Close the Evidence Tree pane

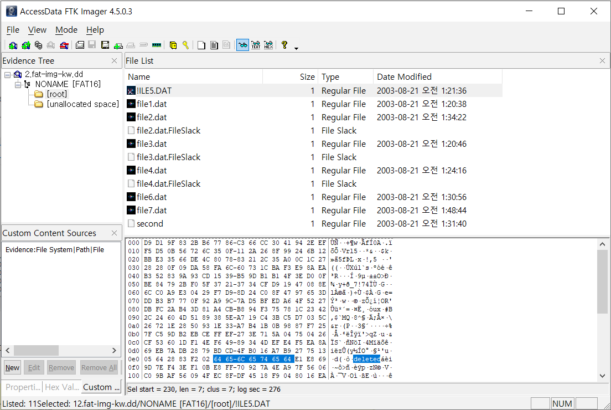tap(114, 61)
